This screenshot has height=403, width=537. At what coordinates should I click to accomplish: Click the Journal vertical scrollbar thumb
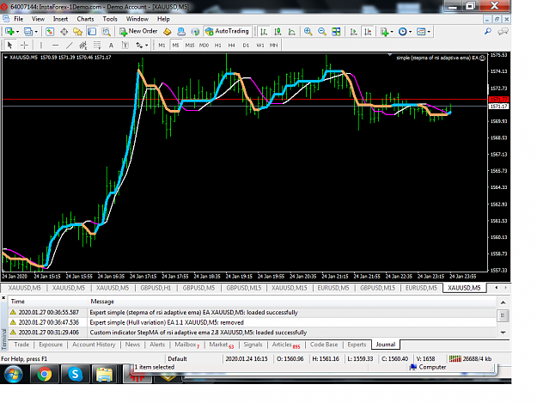coord(503,315)
